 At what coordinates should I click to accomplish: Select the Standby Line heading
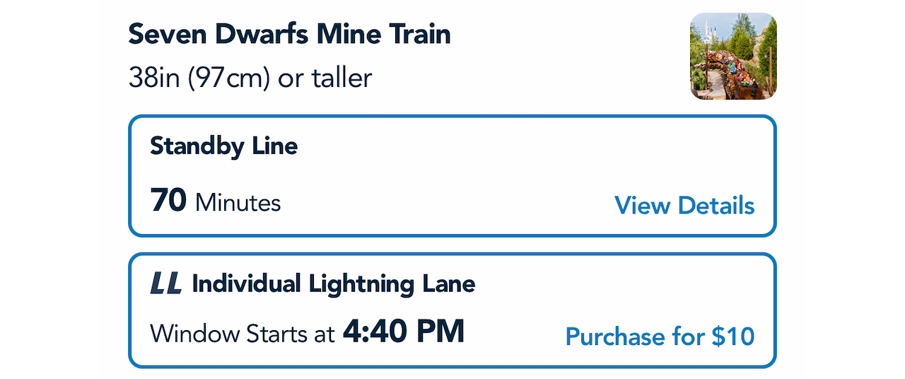point(223,146)
